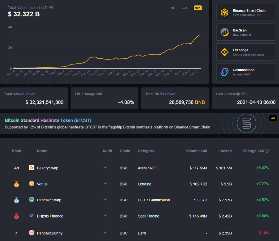
Task: Click the Exchange diamond icon
Action: [x=224, y=52]
